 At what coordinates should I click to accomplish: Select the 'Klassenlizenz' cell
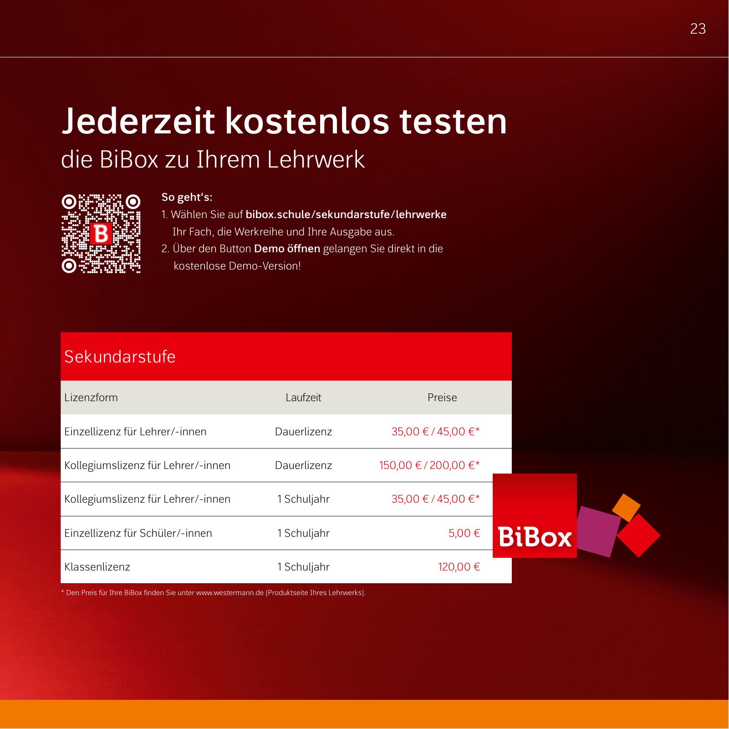(x=97, y=567)
